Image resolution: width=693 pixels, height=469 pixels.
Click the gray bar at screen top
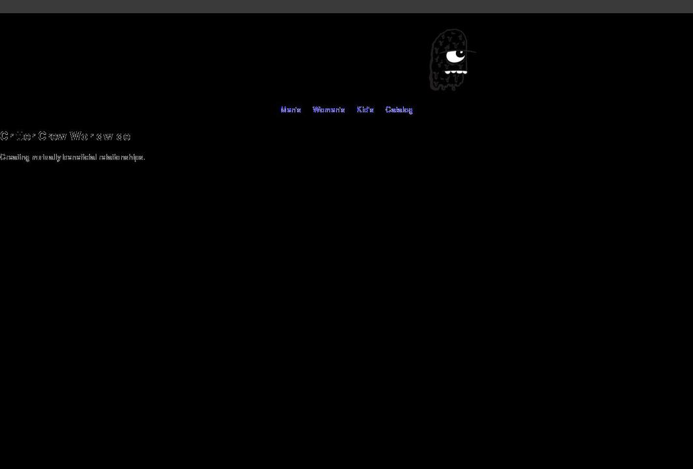346,5
